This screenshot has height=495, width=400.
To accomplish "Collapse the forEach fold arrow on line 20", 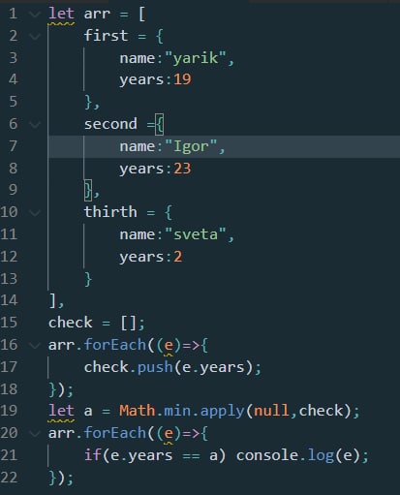I will 34,433.
